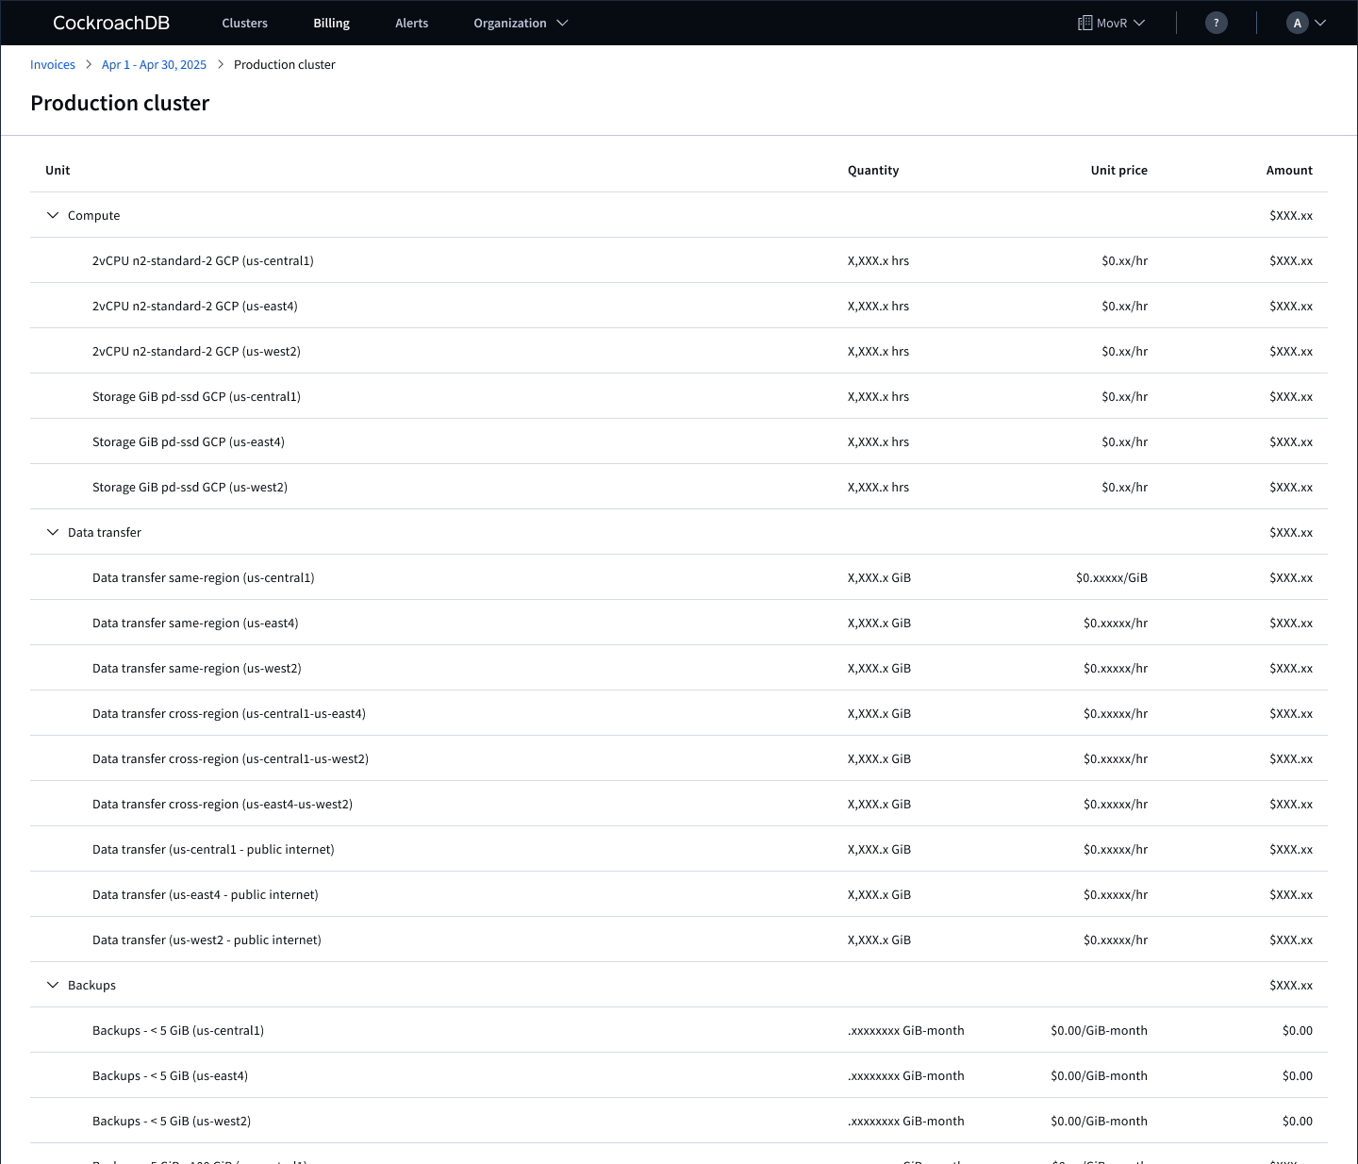1358x1164 pixels.
Task: Click the $0.xxxxx/GiB unit price value
Action: 1112,577
